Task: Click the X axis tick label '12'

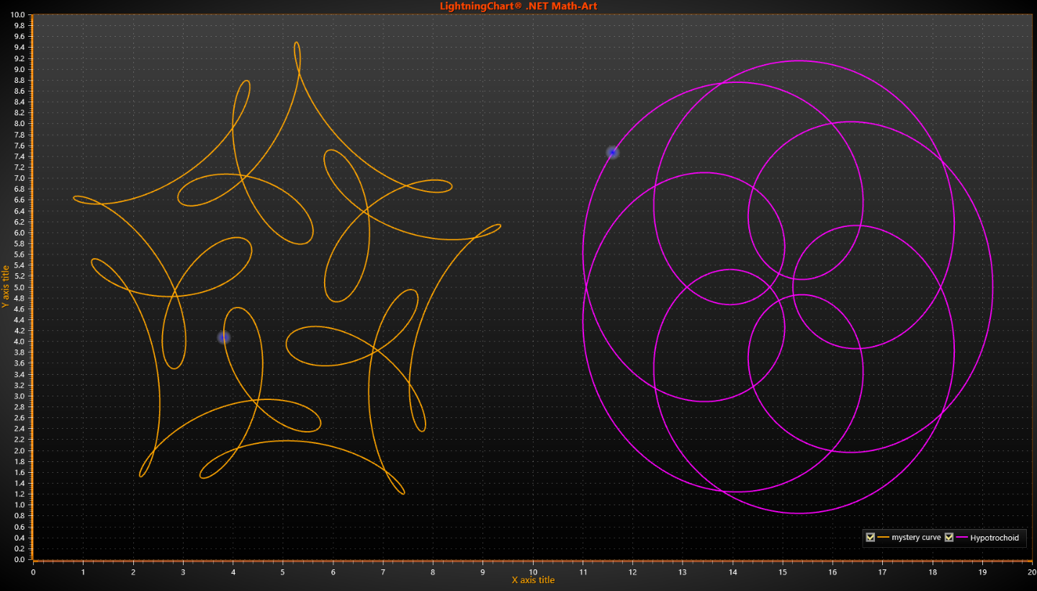Action: 633,572
